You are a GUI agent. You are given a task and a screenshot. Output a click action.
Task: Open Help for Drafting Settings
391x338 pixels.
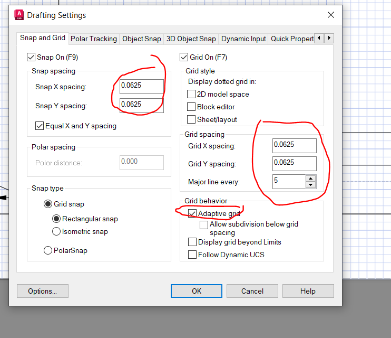(308, 291)
